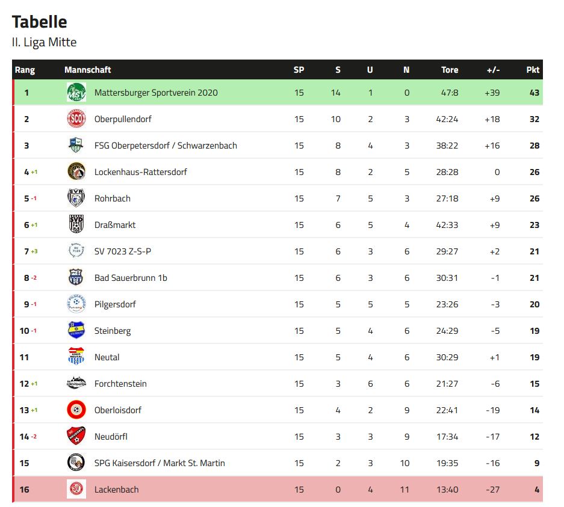Sort table by the Pkt column header
Image resolution: width=564 pixels, height=507 pixels.
tap(533, 70)
